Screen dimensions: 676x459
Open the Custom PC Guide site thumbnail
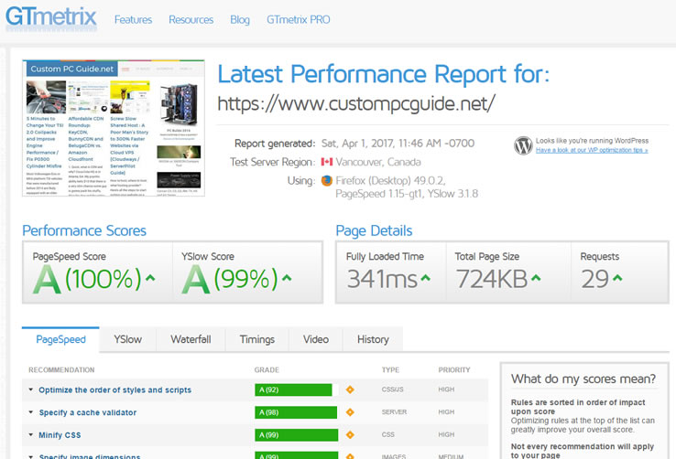point(114,128)
